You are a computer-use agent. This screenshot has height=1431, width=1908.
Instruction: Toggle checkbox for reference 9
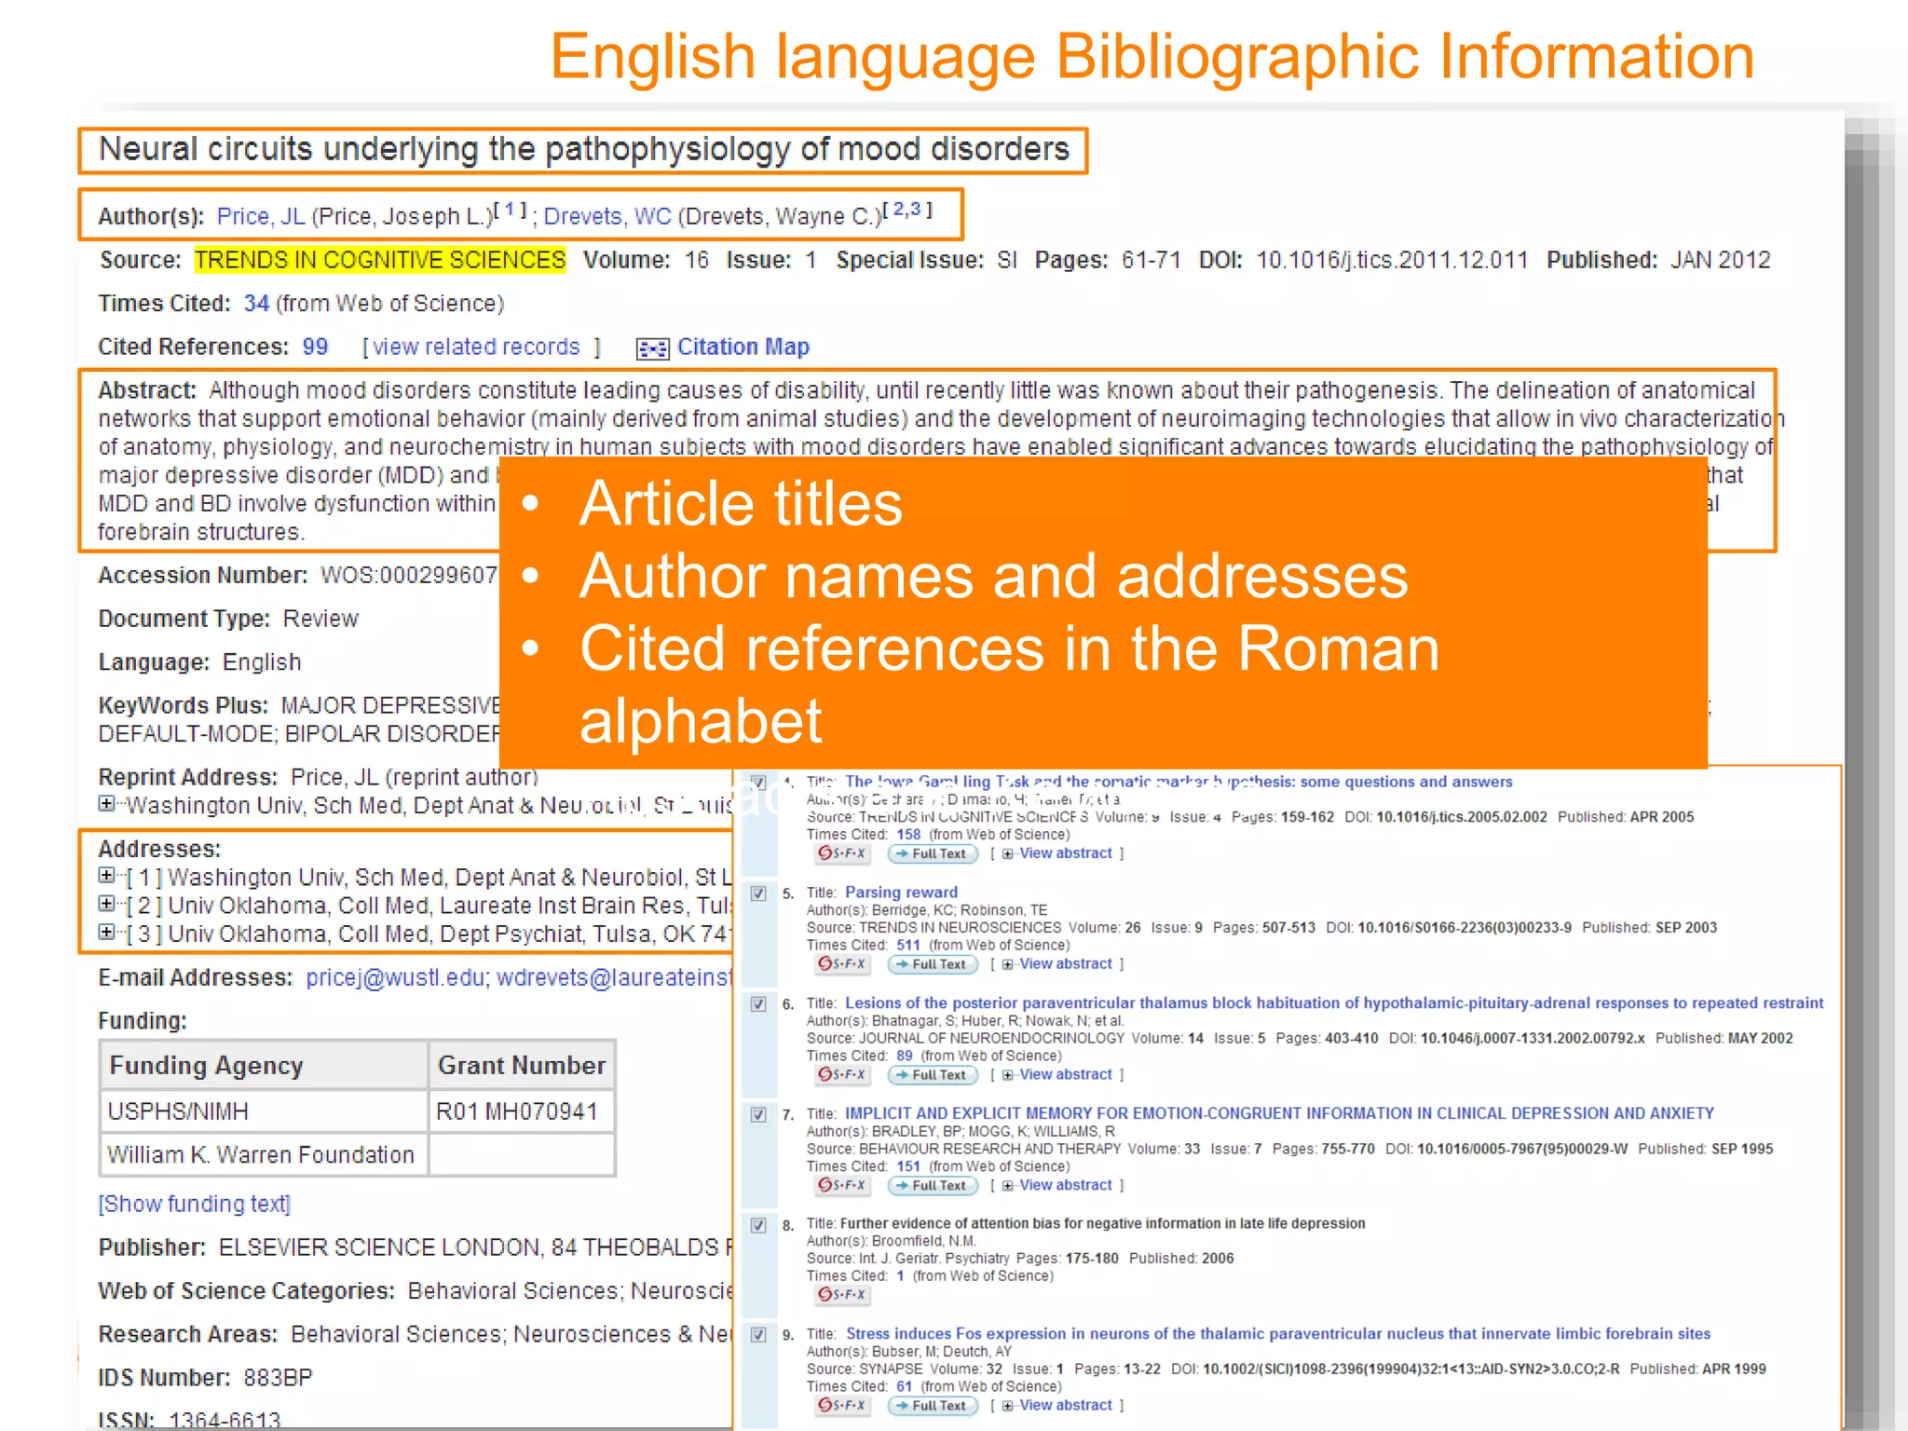click(x=758, y=1335)
